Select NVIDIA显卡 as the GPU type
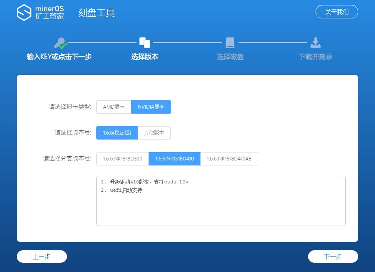The height and width of the screenshot is (272, 375). point(151,107)
